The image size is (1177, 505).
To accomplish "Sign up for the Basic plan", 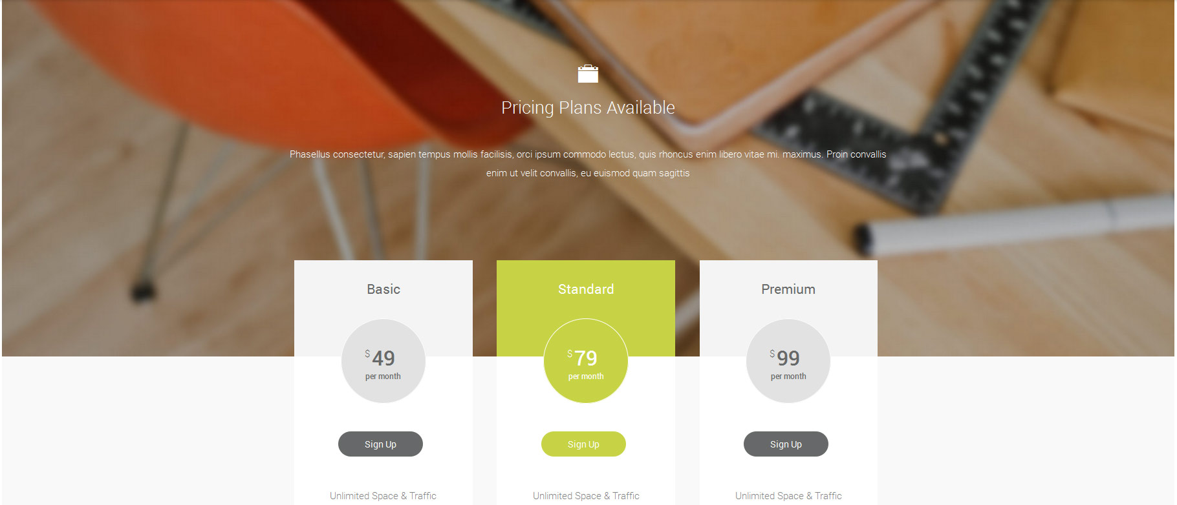I will 380,444.
